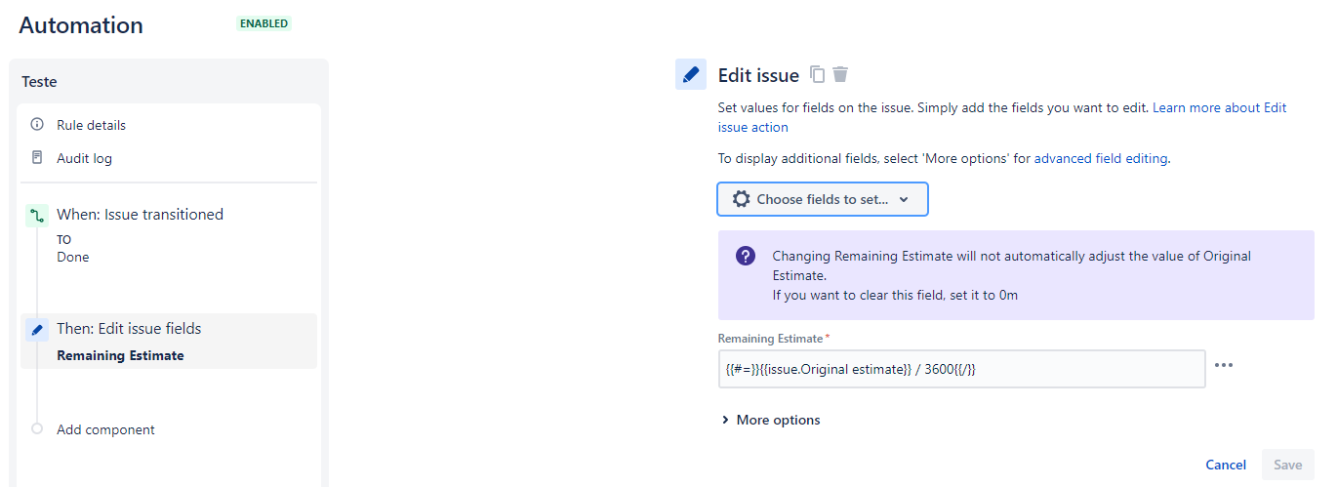Click the purple question mark info icon

(746, 257)
